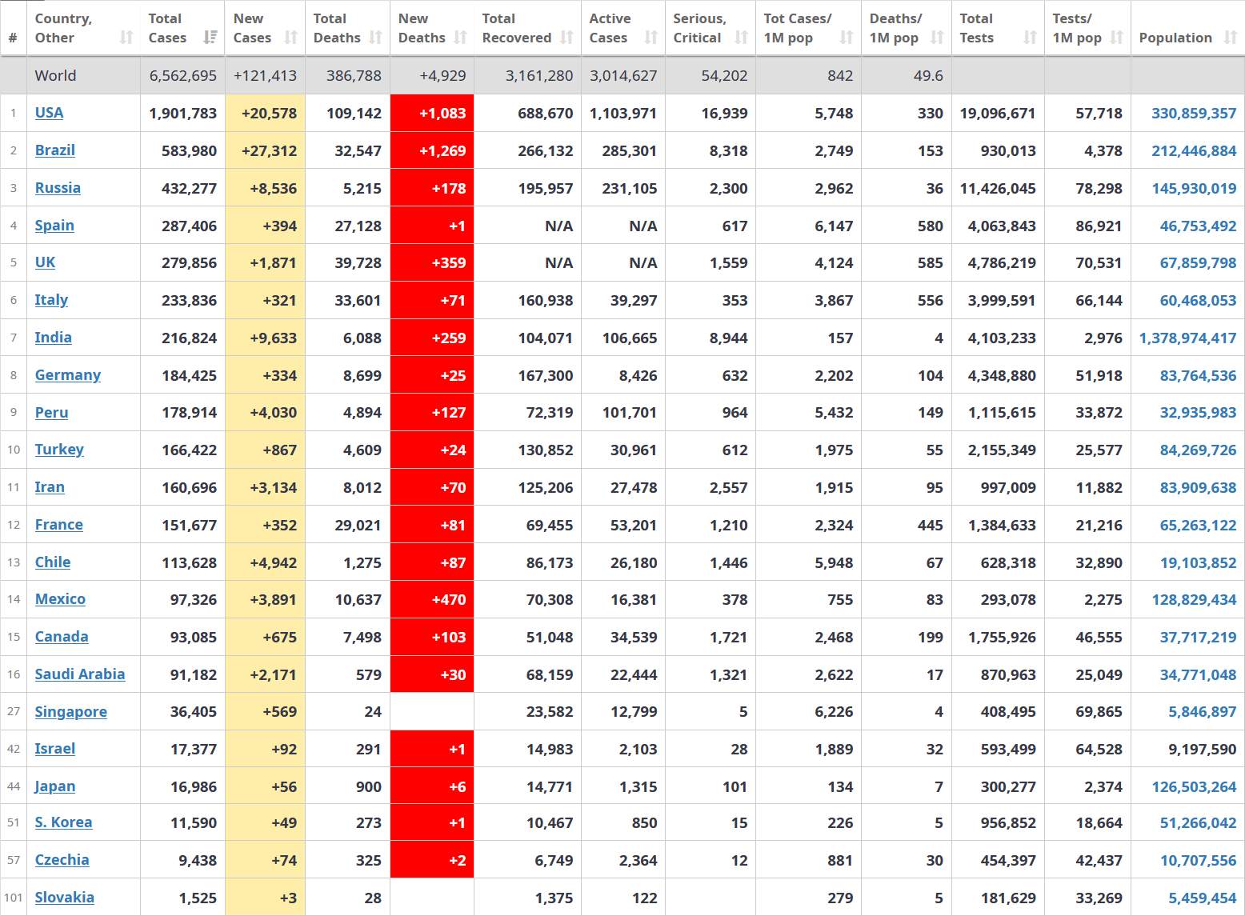This screenshot has height=916, width=1245.
Task: Sort by Total Tests arrow icon
Action: 1031,38
